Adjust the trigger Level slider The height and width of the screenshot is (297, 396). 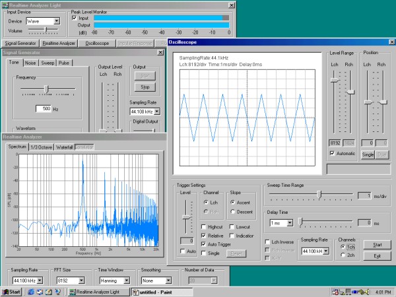coord(186,217)
